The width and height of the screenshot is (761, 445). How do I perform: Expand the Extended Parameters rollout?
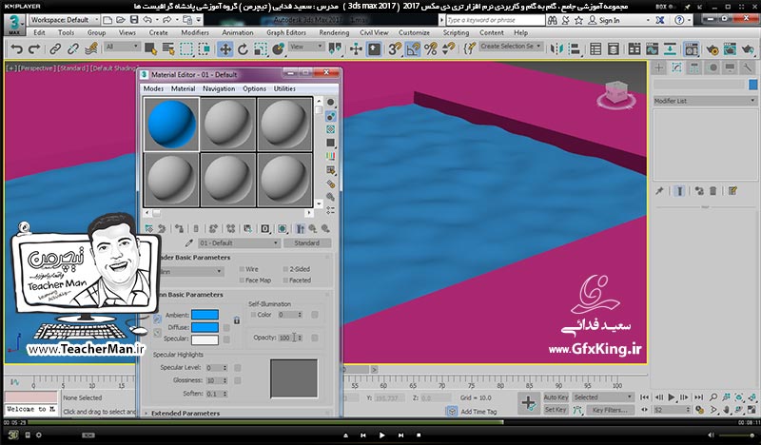click(185, 414)
